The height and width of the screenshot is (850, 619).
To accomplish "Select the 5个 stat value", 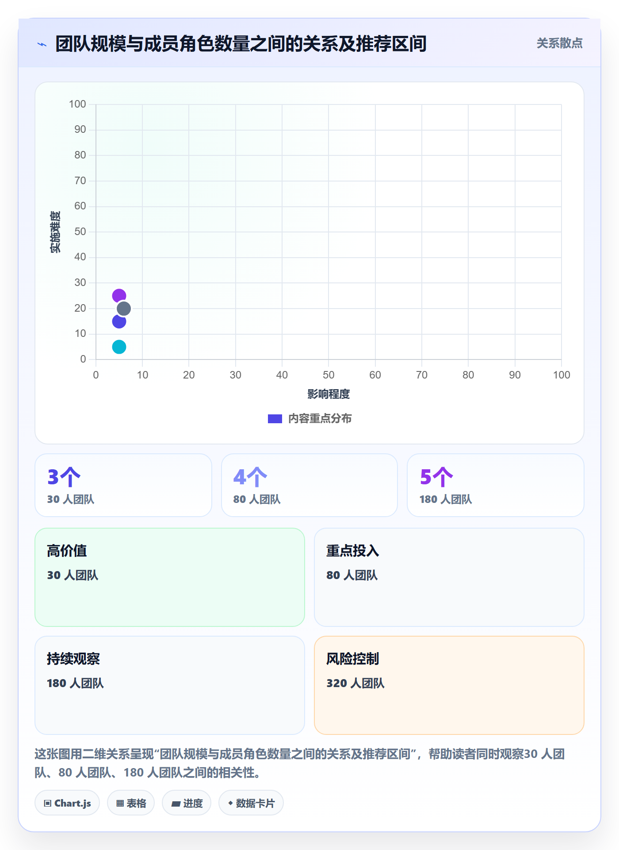I will pyautogui.click(x=436, y=477).
